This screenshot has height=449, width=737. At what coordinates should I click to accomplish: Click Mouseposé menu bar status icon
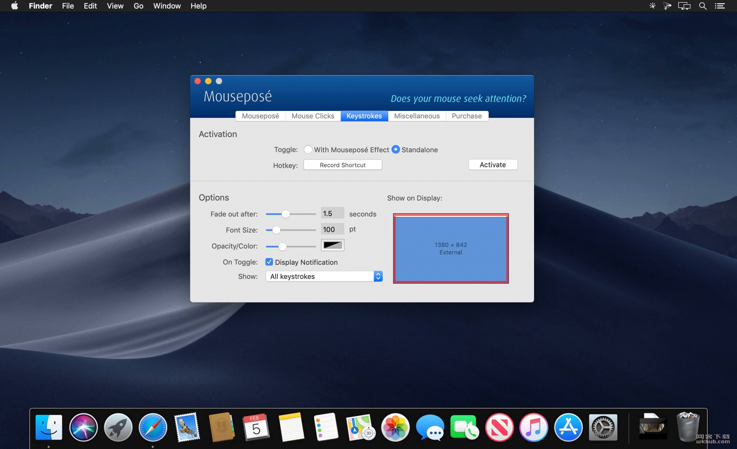[652, 6]
